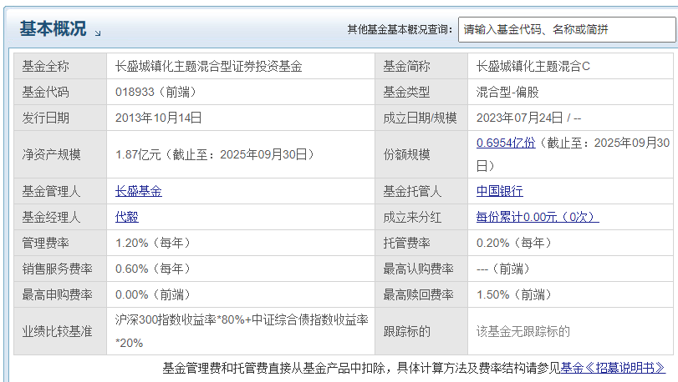
Task: Open the 0.6954亿份 share scale link
Action: (x=506, y=143)
